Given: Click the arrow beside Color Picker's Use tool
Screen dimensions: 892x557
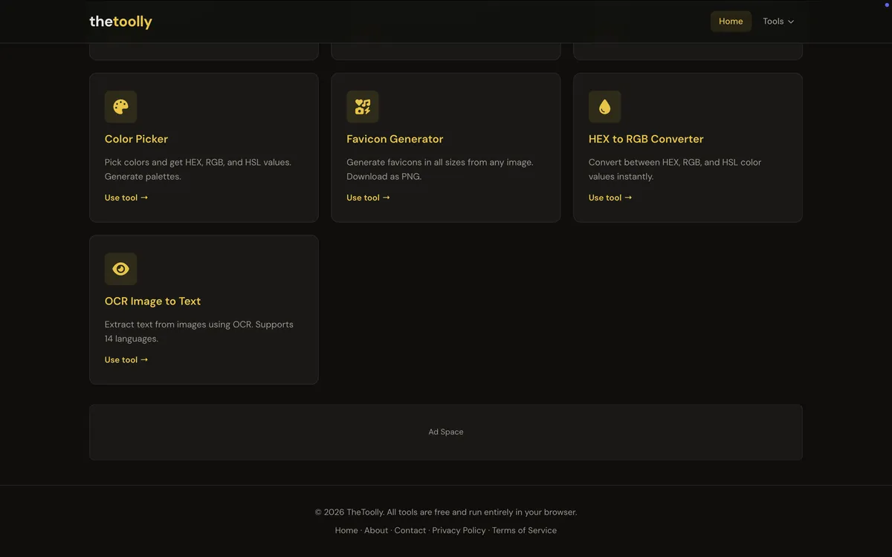Looking at the screenshot, I should point(145,198).
